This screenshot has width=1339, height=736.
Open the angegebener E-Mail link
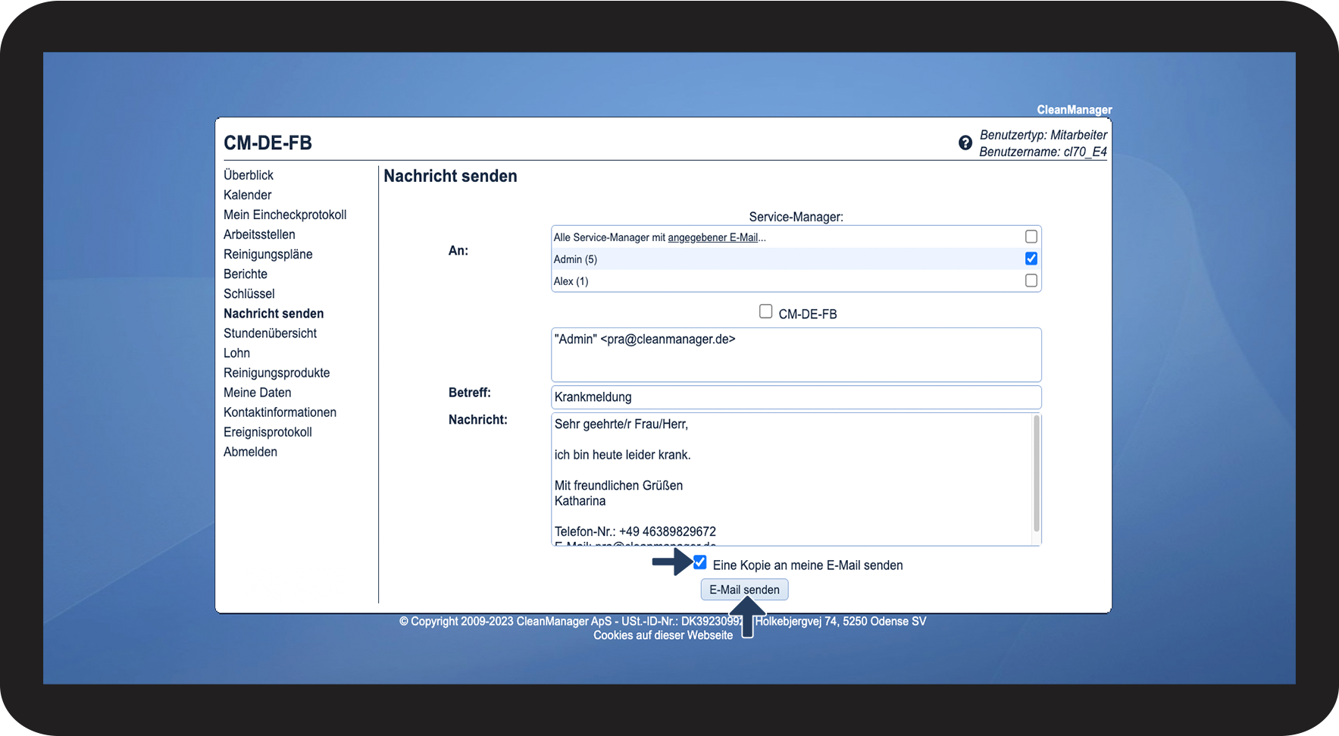point(712,237)
